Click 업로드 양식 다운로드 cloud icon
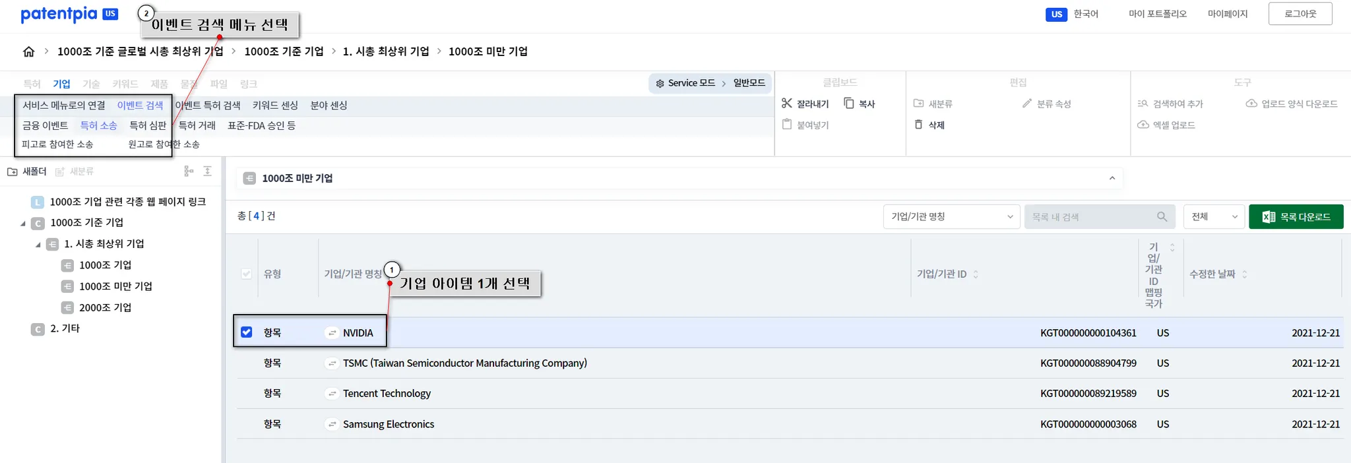Viewport: 1351px width, 463px height. pyautogui.click(x=1251, y=104)
